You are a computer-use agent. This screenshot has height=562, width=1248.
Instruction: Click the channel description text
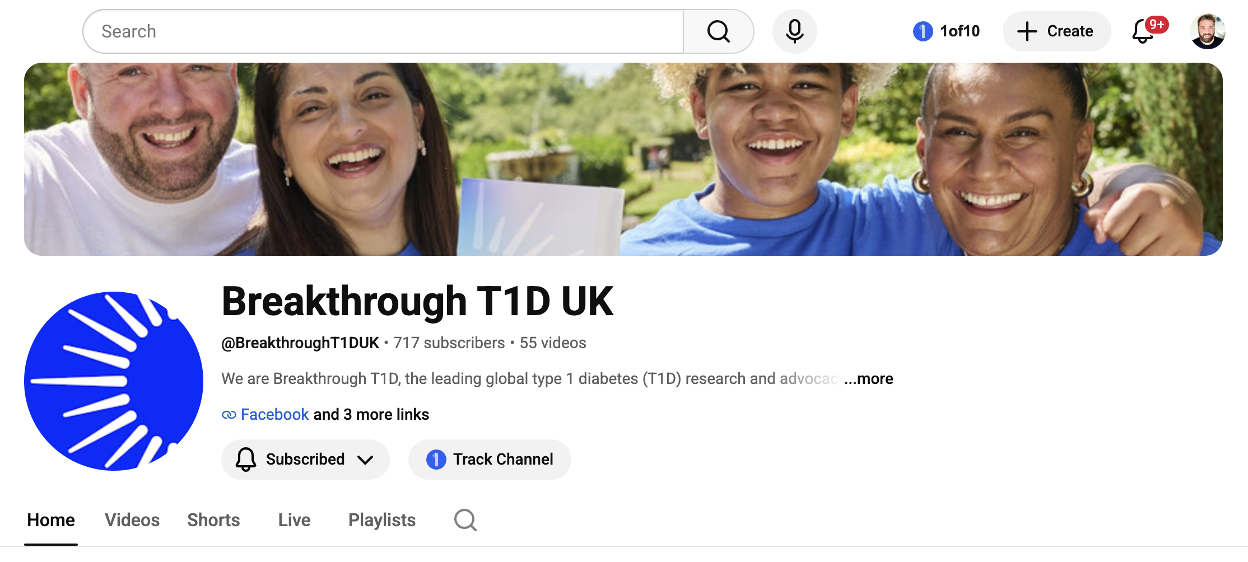point(531,379)
